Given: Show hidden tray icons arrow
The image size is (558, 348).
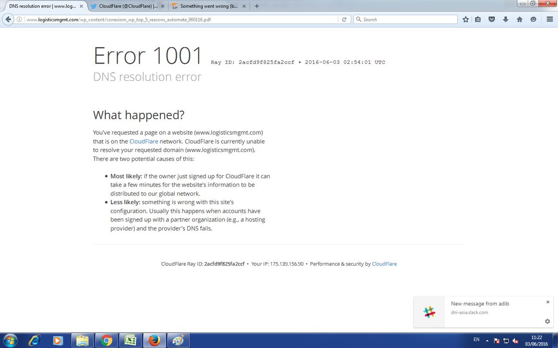Looking at the screenshot, I should pyautogui.click(x=487, y=341).
